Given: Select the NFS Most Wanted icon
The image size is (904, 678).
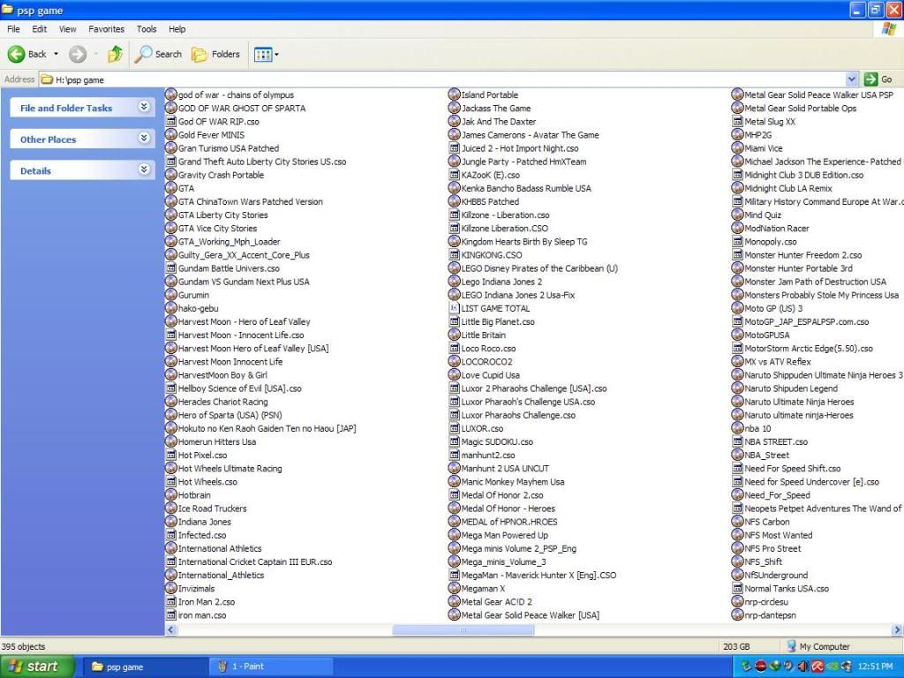Looking at the screenshot, I should click(737, 535).
